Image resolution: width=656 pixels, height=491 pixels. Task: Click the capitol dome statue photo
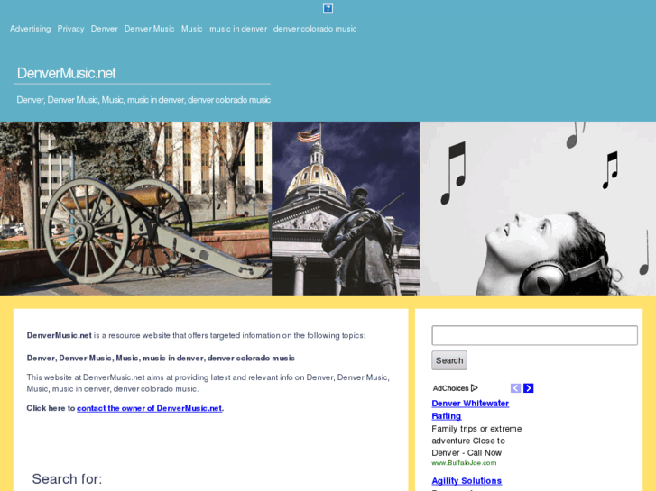[x=346, y=208]
